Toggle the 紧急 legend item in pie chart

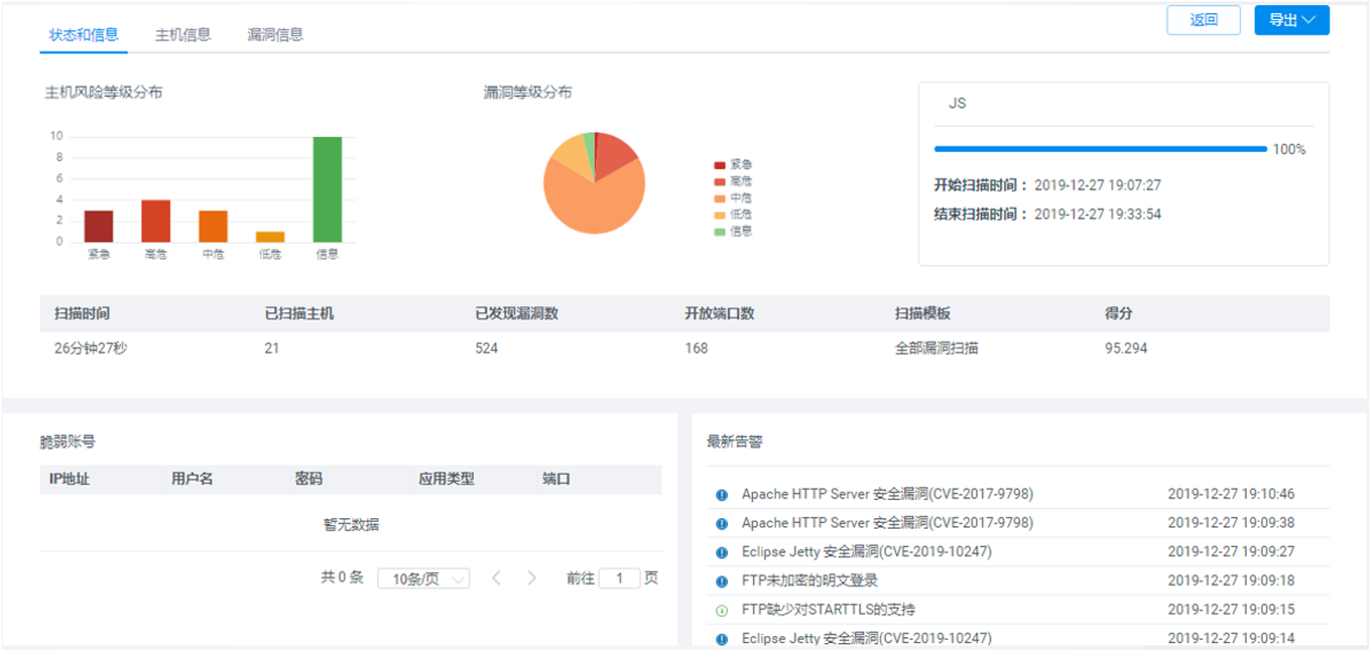click(x=733, y=165)
